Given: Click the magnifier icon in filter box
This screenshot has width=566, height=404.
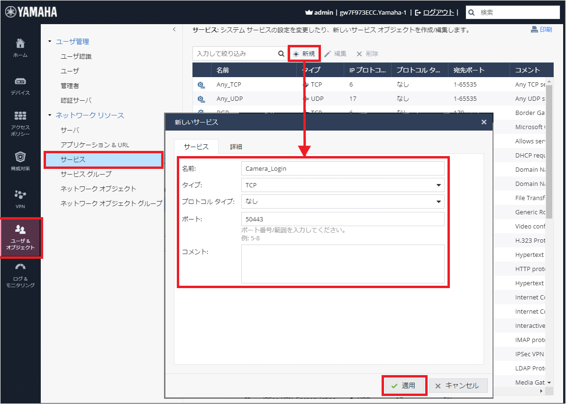Looking at the screenshot, I should click(281, 54).
